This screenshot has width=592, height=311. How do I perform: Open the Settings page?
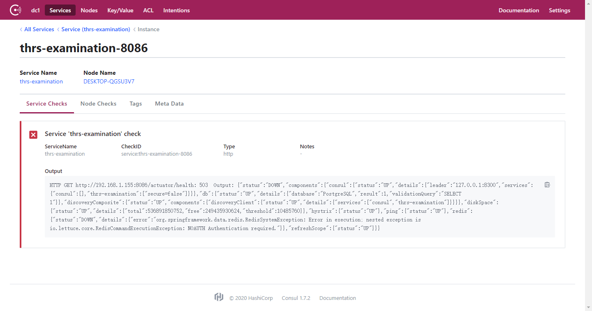560,10
